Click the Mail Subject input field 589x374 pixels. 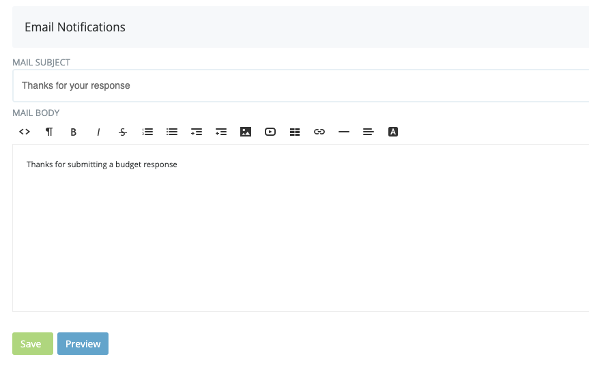click(300, 85)
